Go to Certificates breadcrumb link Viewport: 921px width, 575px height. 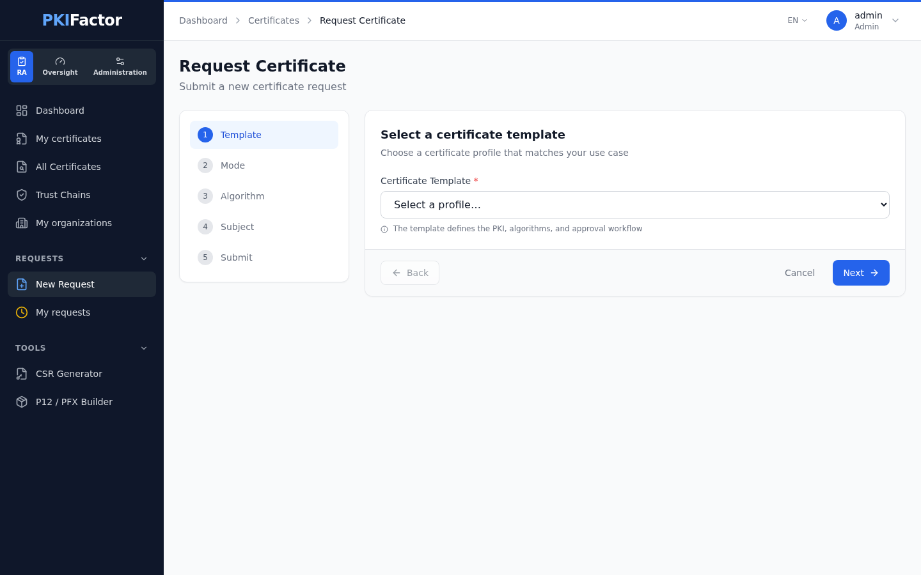click(x=274, y=20)
